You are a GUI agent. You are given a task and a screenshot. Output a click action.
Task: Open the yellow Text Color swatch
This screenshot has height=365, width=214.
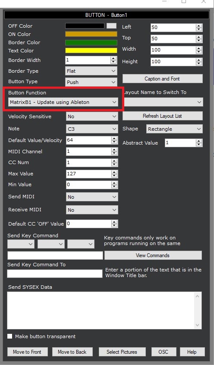click(91, 51)
